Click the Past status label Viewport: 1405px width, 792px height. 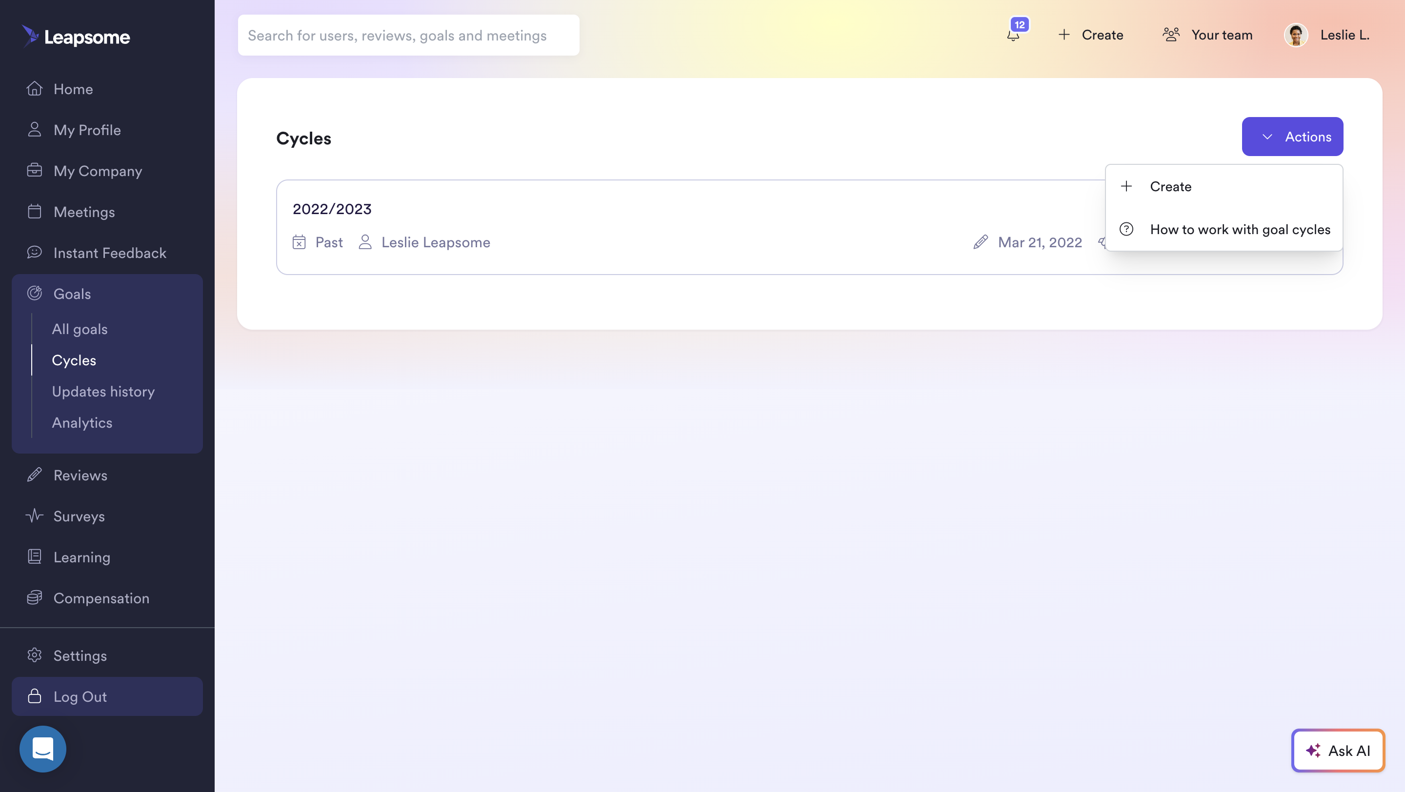[329, 242]
